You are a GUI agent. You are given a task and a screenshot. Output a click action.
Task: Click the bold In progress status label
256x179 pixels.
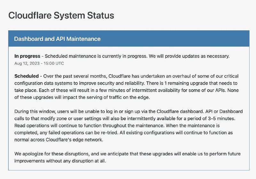(28, 56)
